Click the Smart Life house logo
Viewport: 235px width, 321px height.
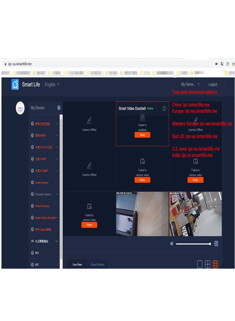[x=15, y=84]
